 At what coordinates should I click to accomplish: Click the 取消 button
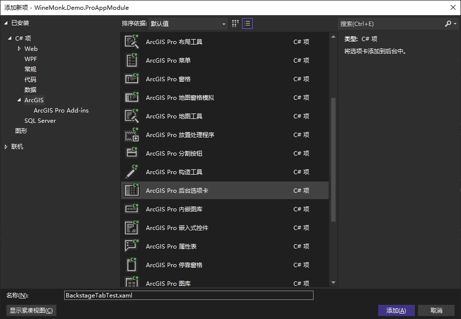[x=437, y=311]
